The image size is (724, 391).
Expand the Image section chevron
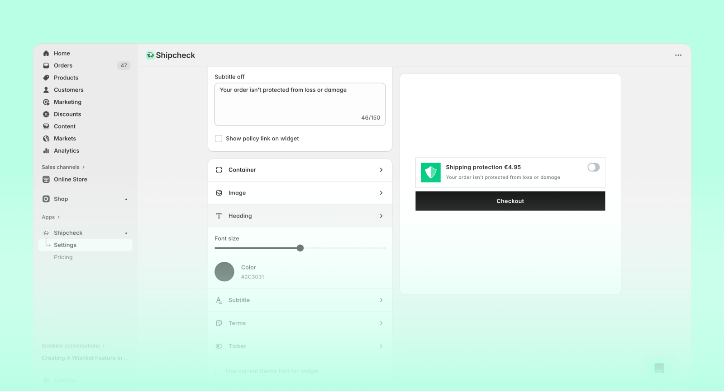click(x=381, y=193)
